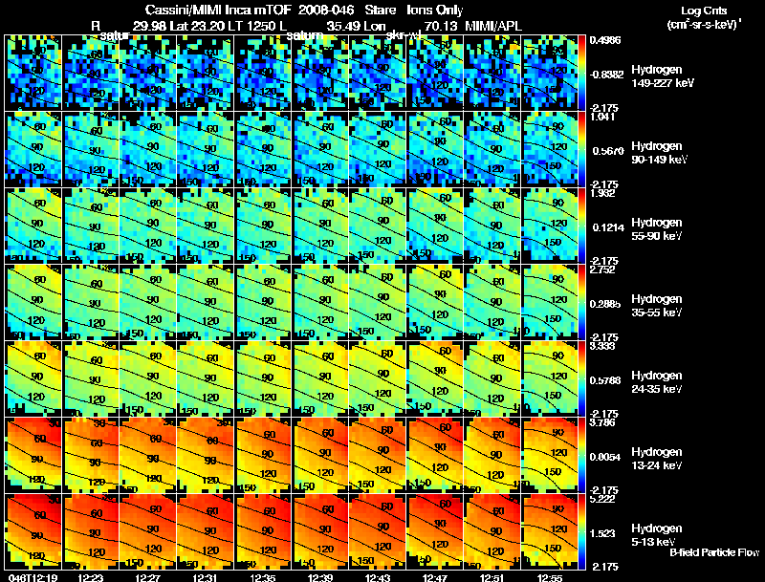Select time label 12:51
765x582 pixels.
pos(492,577)
